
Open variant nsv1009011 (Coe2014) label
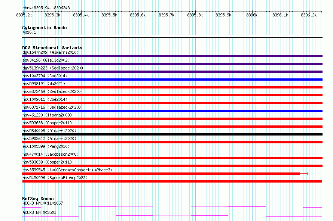[x=45, y=99]
